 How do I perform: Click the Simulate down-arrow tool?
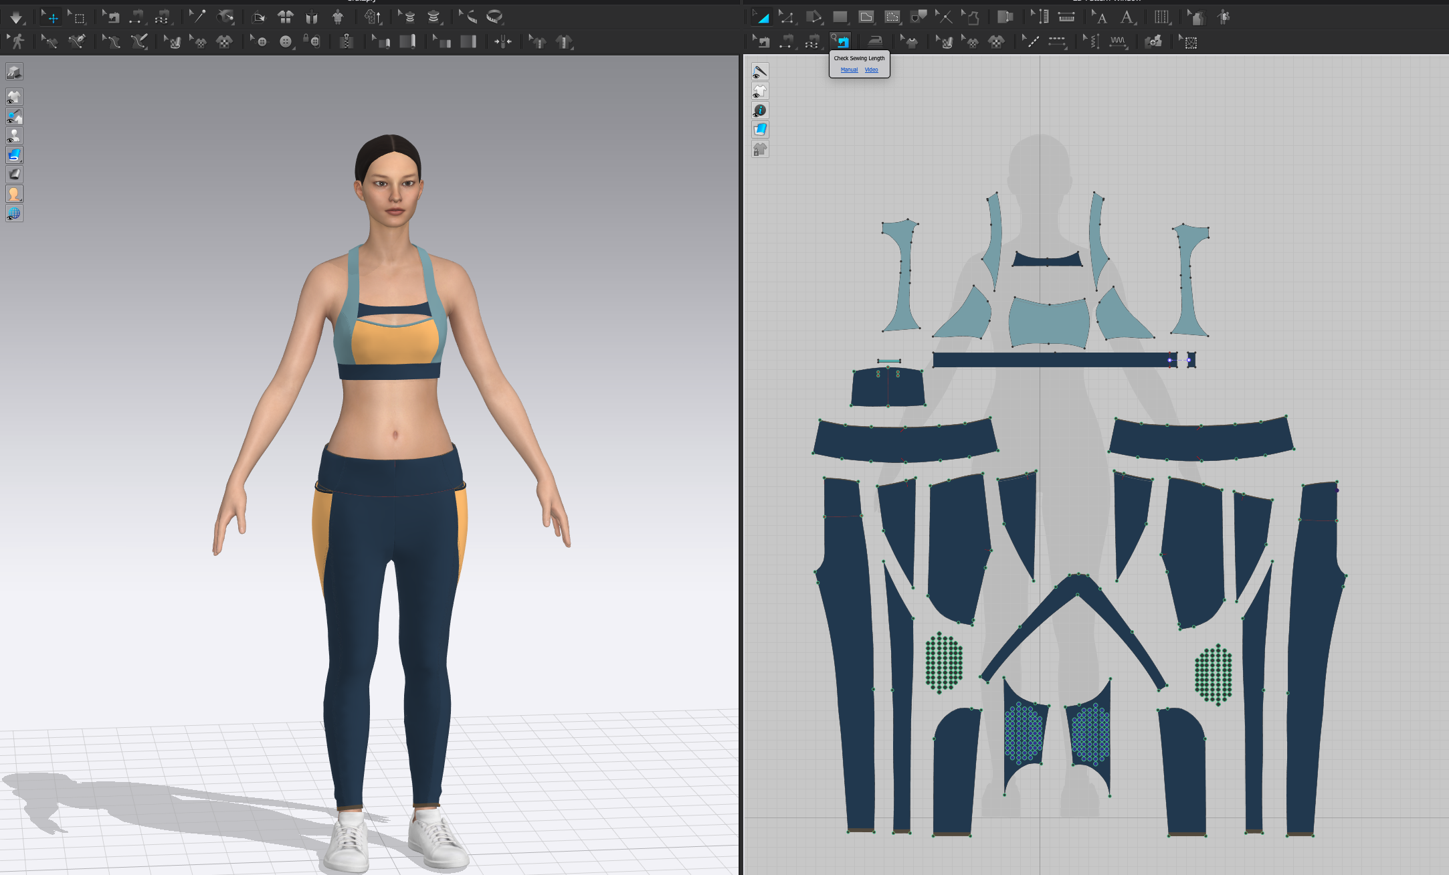tap(16, 17)
